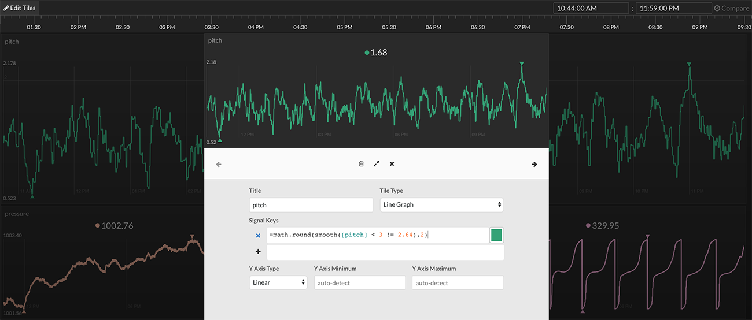Click the Y Axis Minimum field
The height and width of the screenshot is (320, 752).
359,282
